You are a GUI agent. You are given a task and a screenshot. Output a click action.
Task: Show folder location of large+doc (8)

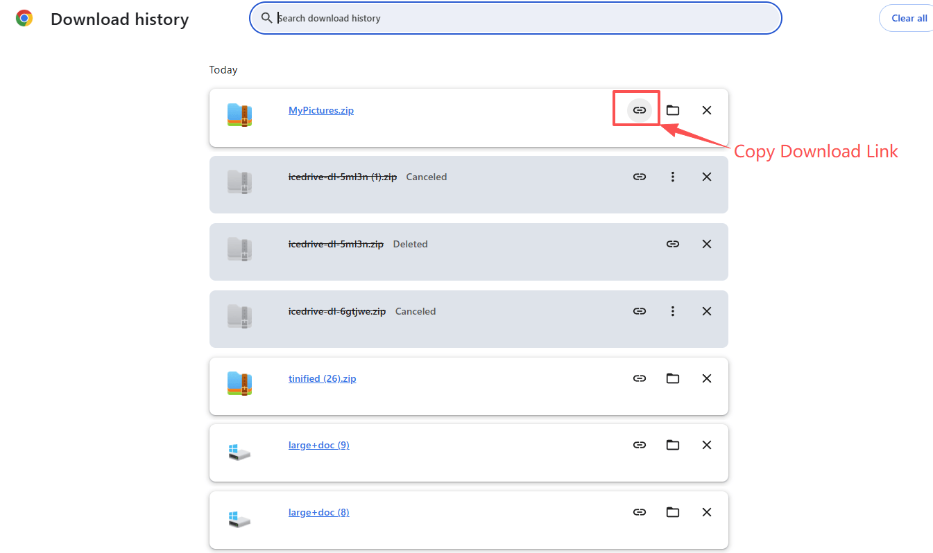tap(672, 511)
